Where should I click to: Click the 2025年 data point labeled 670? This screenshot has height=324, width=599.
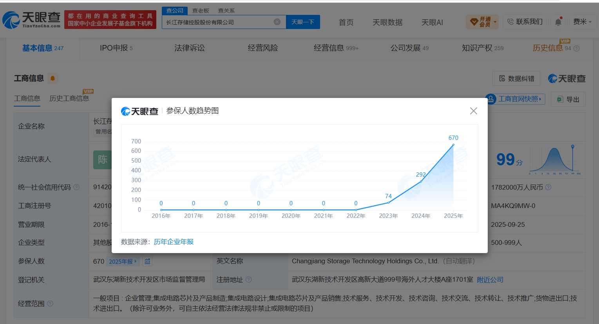(453, 145)
